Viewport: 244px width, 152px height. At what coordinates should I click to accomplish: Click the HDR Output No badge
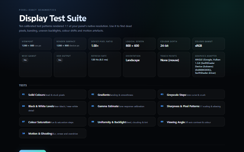[60, 60]
